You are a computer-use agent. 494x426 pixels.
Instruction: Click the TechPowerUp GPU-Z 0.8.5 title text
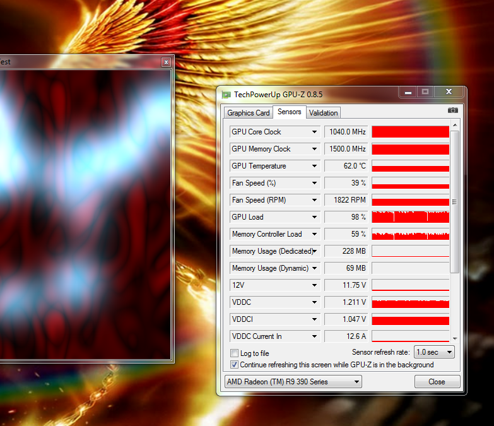click(278, 95)
